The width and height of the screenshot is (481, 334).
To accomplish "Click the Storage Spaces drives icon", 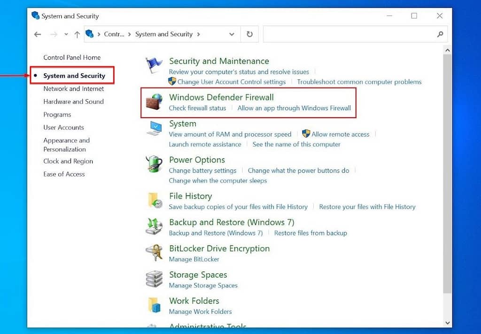I will coord(154,279).
